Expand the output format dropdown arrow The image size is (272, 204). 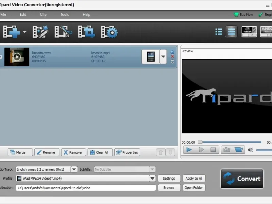click(163, 56)
